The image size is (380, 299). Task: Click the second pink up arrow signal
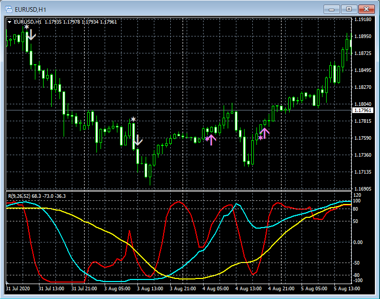point(265,133)
